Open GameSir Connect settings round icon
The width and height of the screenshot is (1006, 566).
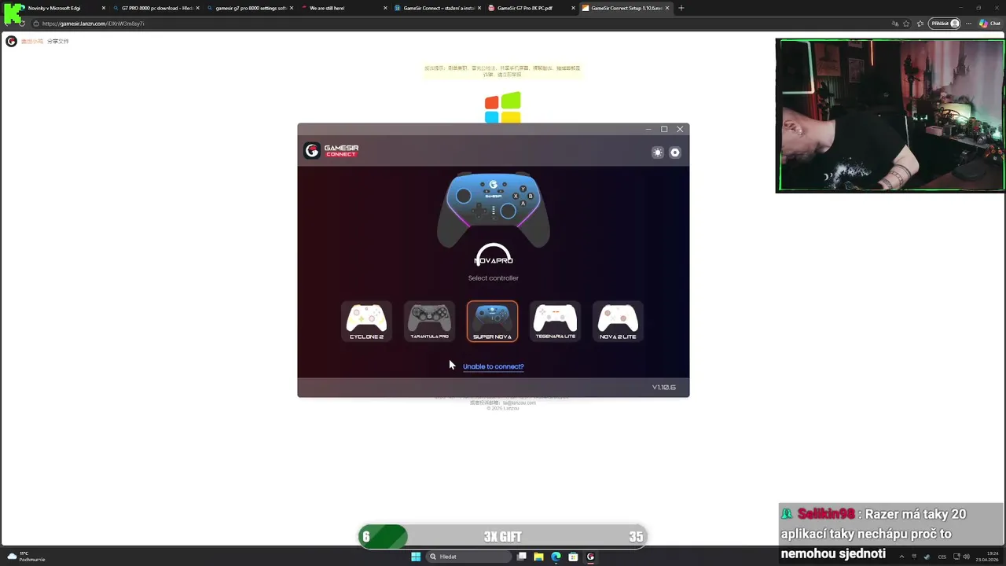pyautogui.click(x=675, y=153)
